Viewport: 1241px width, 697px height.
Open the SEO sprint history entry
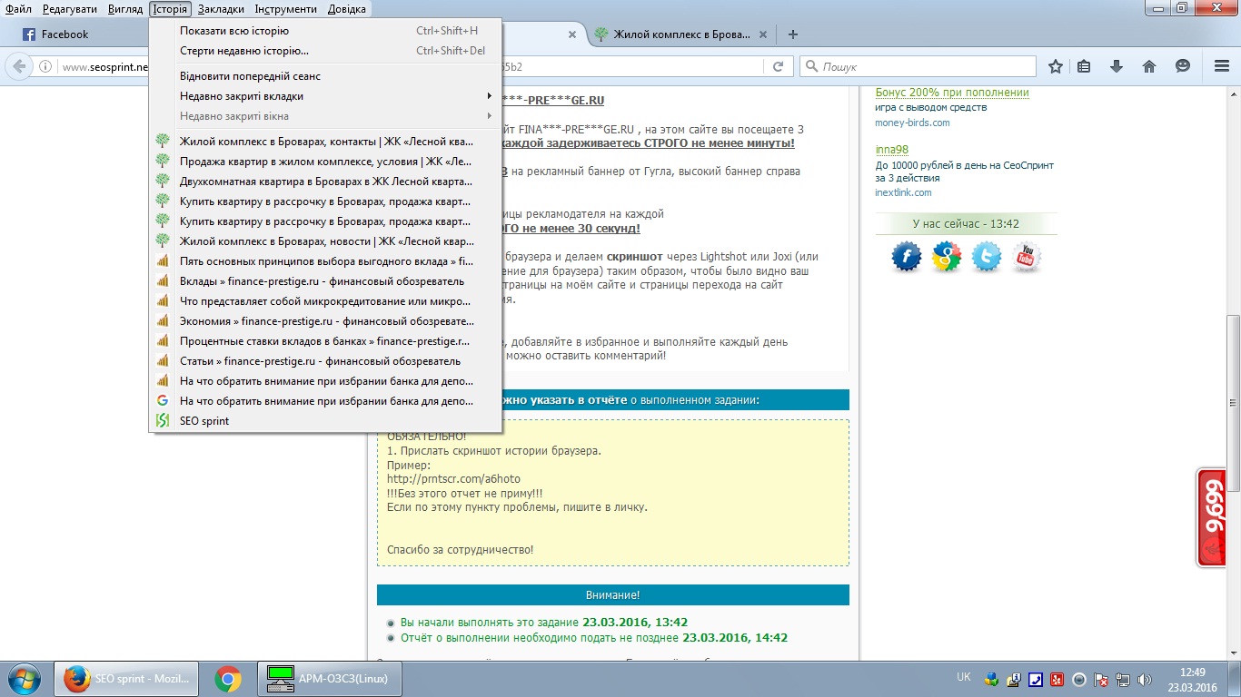pyautogui.click(x=326, y=421)
